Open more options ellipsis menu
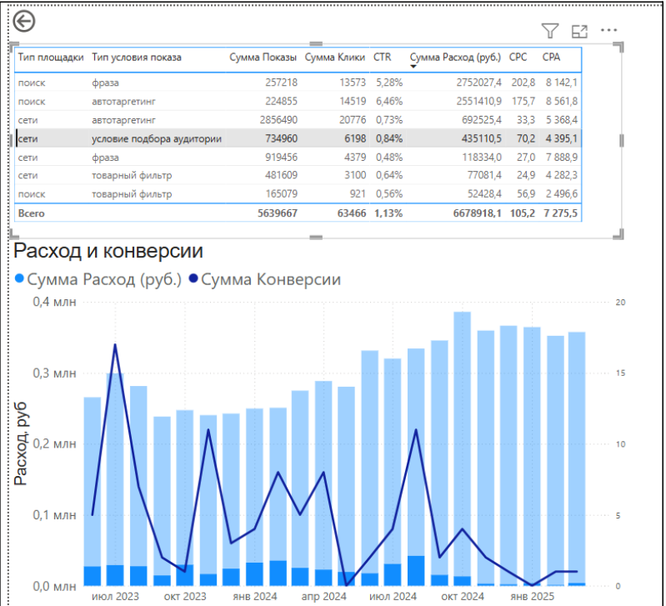This screenshot has width=666, height=606. point(609,31)
